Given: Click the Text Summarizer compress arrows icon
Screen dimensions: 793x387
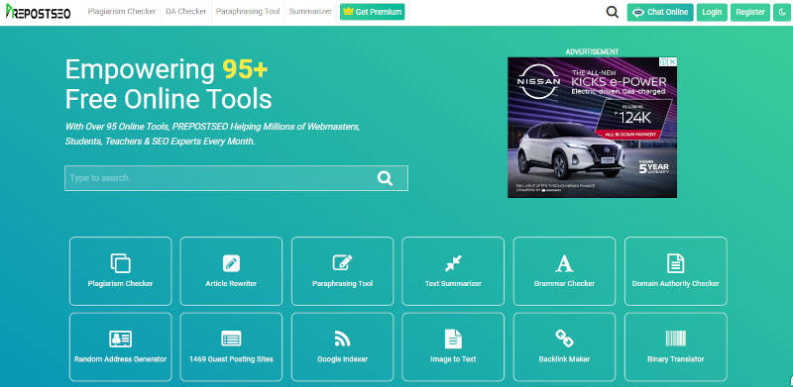Looking at the screenshot, I should 453,263.
